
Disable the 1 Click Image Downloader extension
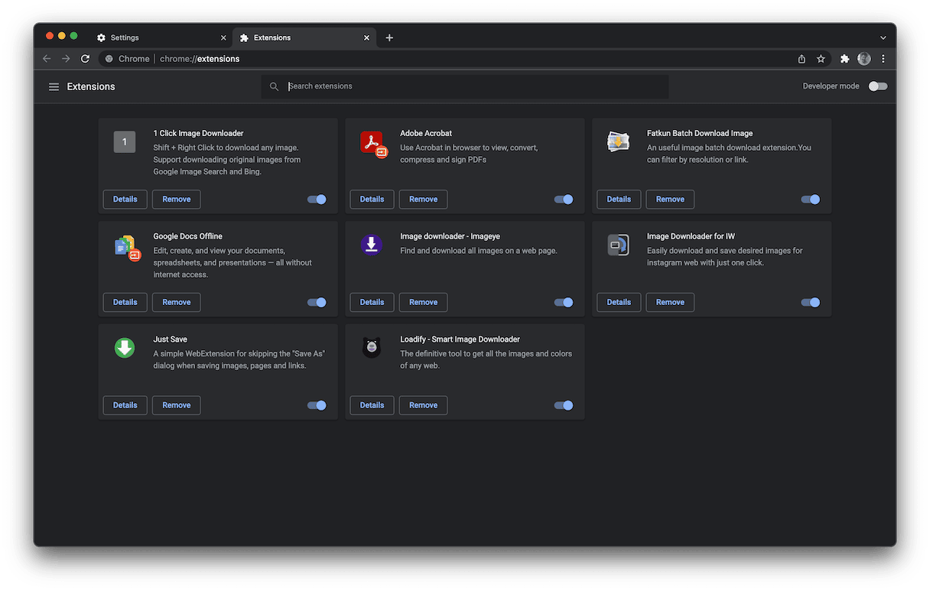(317, 200)
